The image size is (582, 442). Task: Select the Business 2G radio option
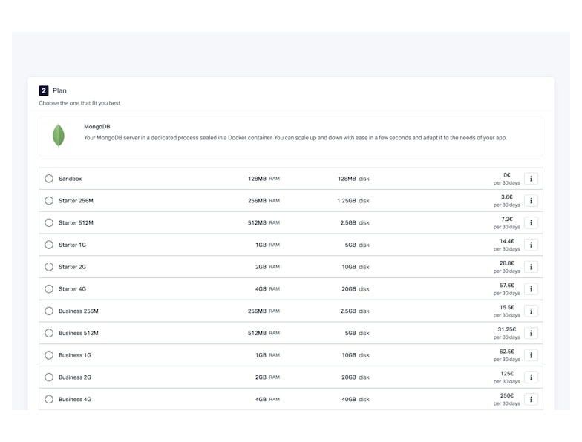(49, 377)
